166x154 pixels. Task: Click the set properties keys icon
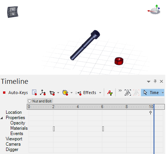click(34, 93)
